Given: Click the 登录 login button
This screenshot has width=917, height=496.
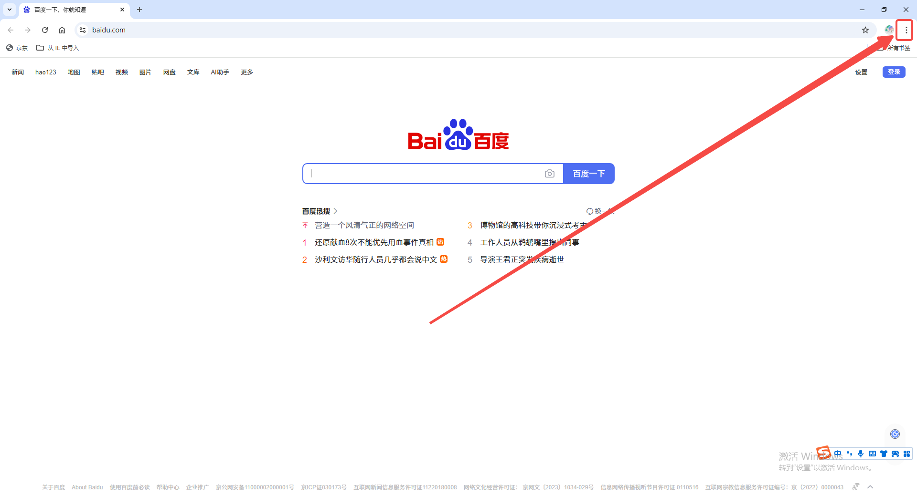Looking at the screenshot, I should (x=894, y=72).
